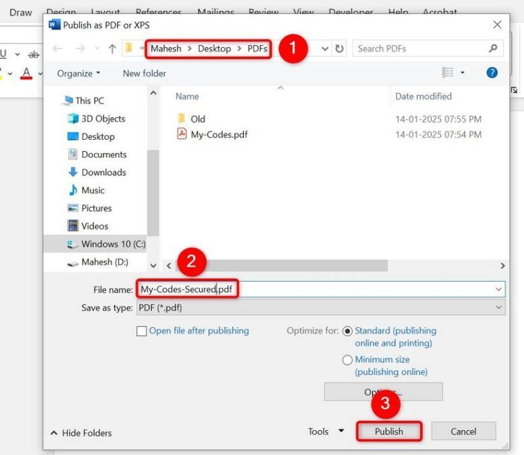Viewport: 524px width, 455px height.
Task: Select Minimum size radio button
Action: point(347,360)
